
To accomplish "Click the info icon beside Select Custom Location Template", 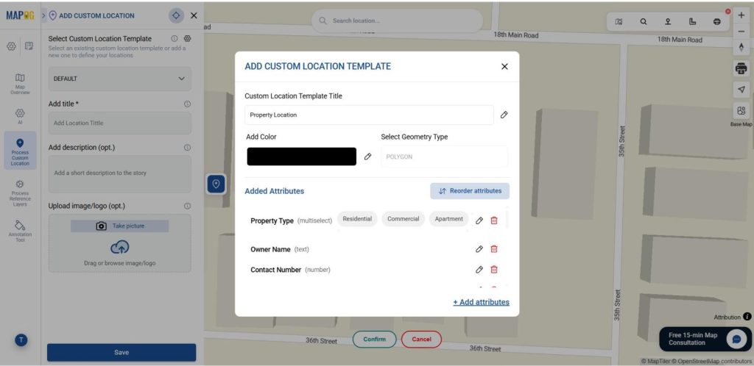I will pyautogui.click(x=174, y=38).
